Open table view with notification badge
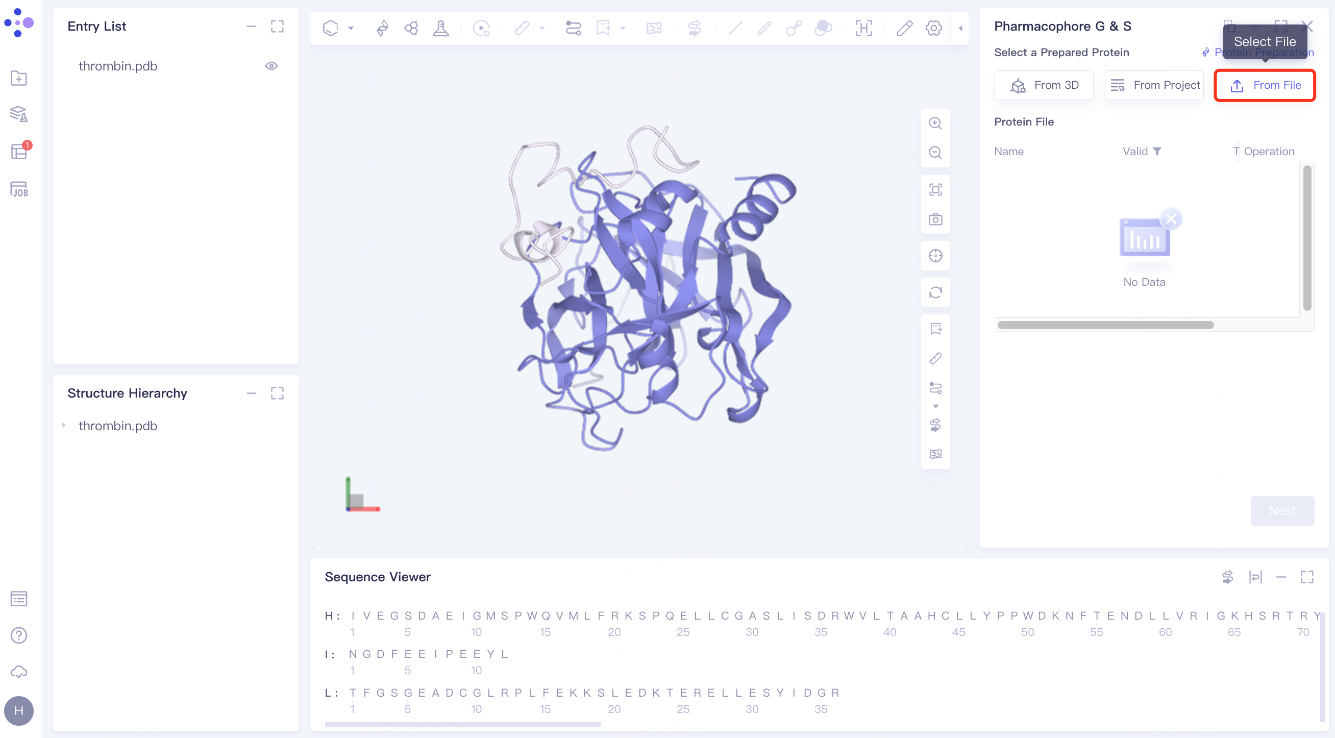The width and height of the screenshot is (1335, 738). click(x=20, y=151)
